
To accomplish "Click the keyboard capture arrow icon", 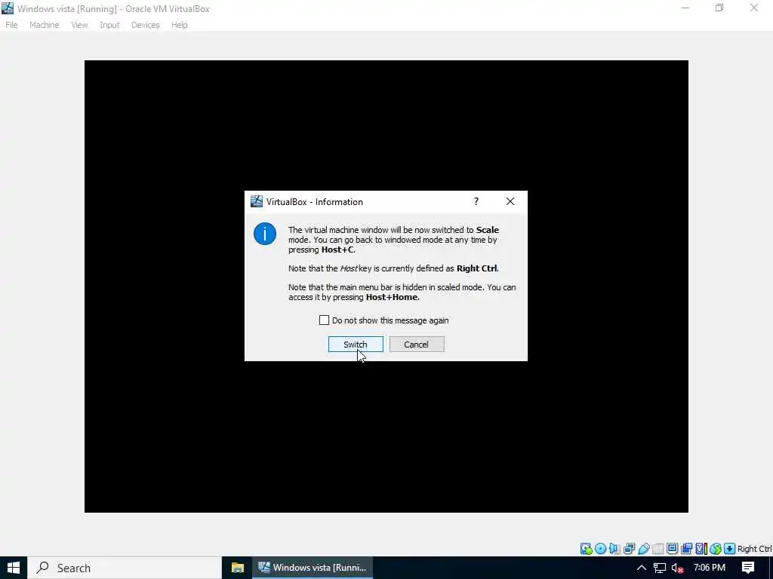I will [x=730, y=549].
